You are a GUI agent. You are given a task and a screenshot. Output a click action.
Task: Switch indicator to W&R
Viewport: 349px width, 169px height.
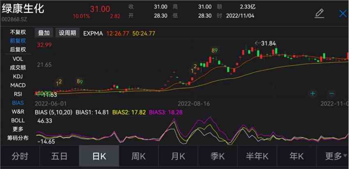18,112
